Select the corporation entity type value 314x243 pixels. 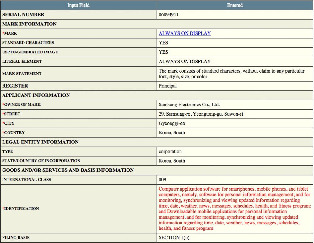170,152
